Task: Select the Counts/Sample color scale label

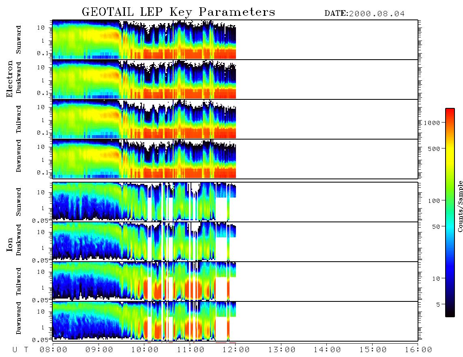Action: click(459, 206)
